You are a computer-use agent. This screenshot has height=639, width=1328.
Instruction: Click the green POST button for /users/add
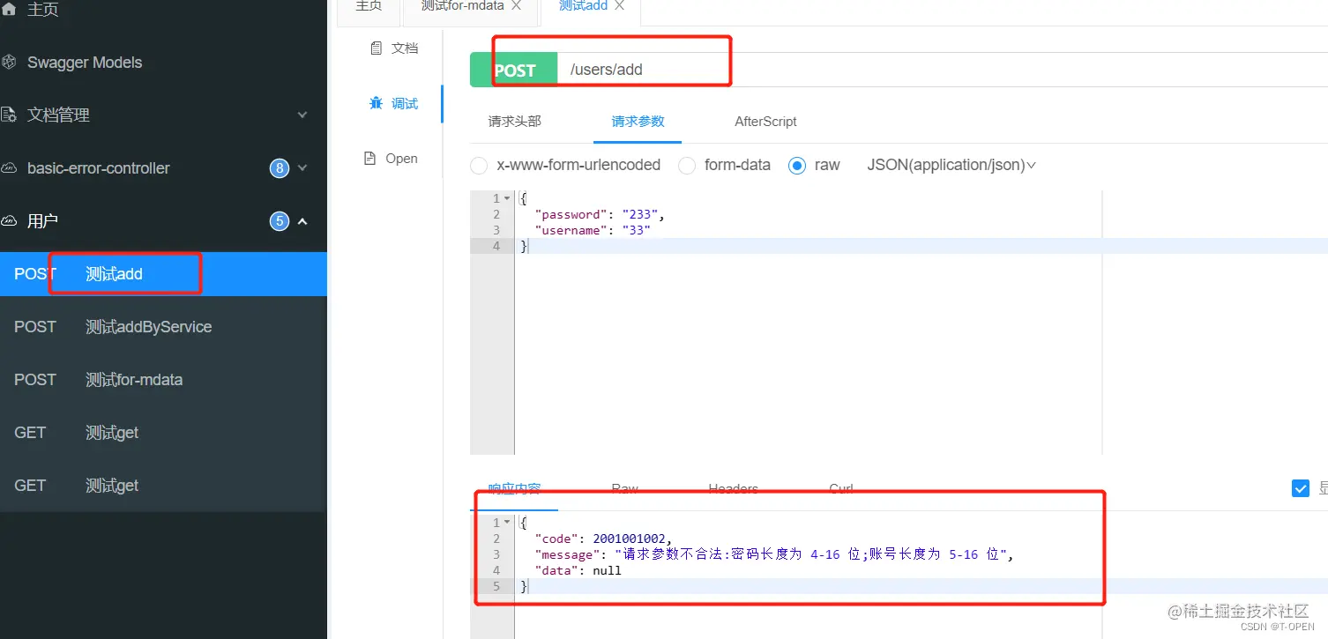click(514, 69)
